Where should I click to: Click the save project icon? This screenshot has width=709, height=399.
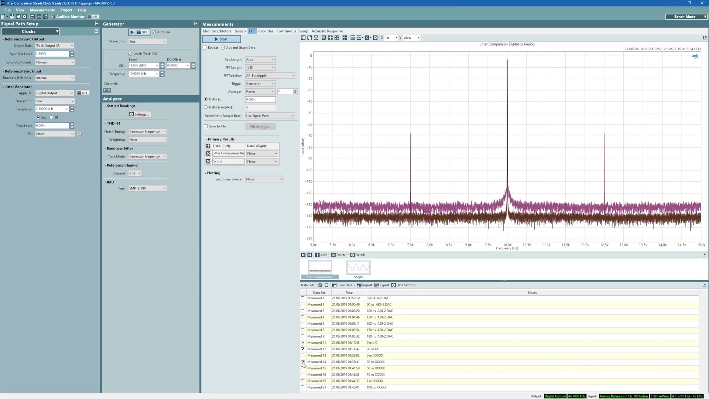(18, 17)
